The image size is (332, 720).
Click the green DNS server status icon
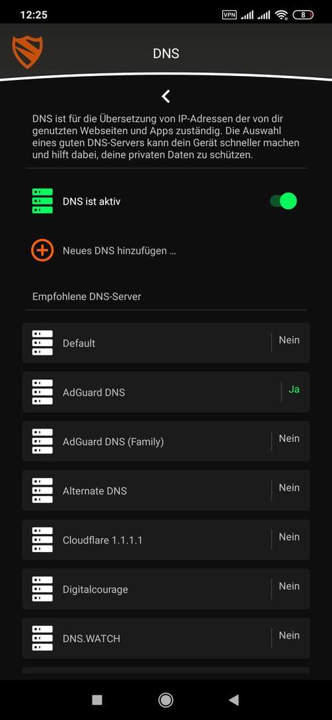pos(42,201)
